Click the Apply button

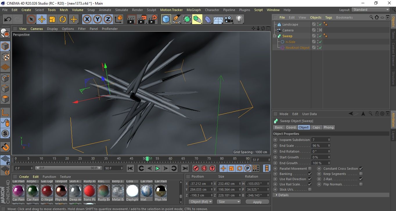tap(257, 202)
